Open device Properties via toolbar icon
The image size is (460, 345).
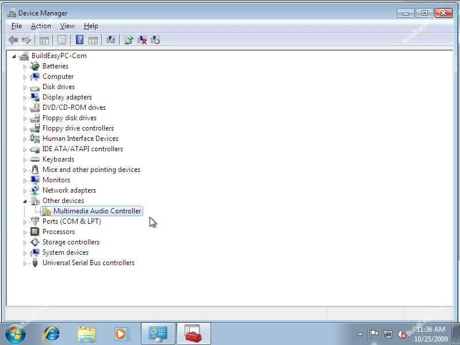pyautogui.click(x=62, y=40)
